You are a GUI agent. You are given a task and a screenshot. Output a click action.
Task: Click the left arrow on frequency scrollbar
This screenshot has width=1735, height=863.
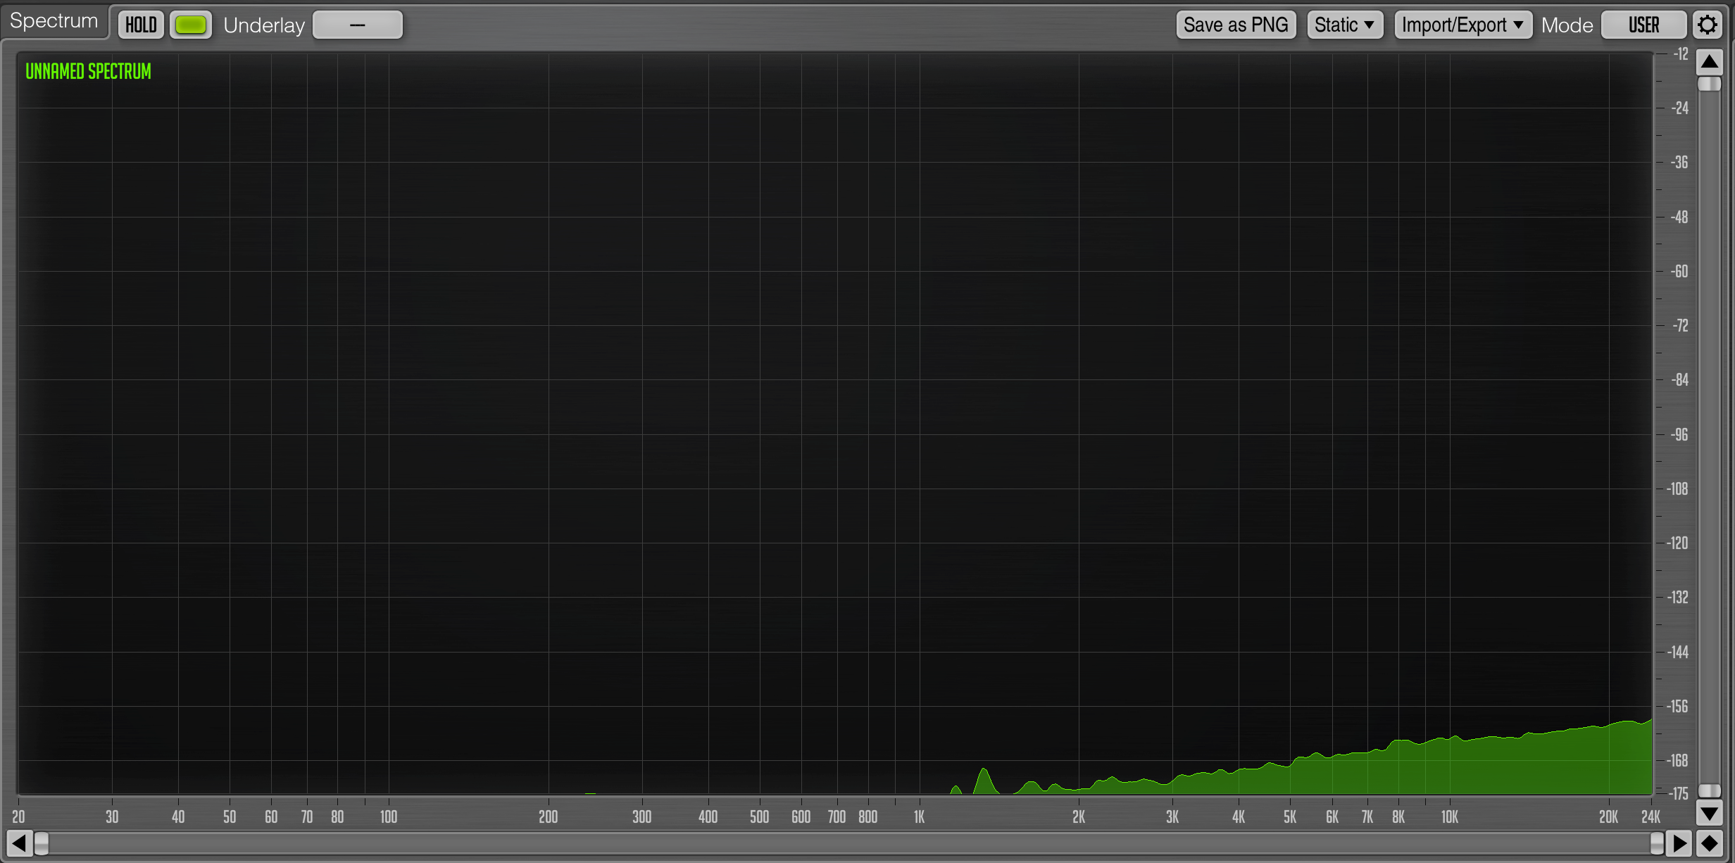(19, 843)
